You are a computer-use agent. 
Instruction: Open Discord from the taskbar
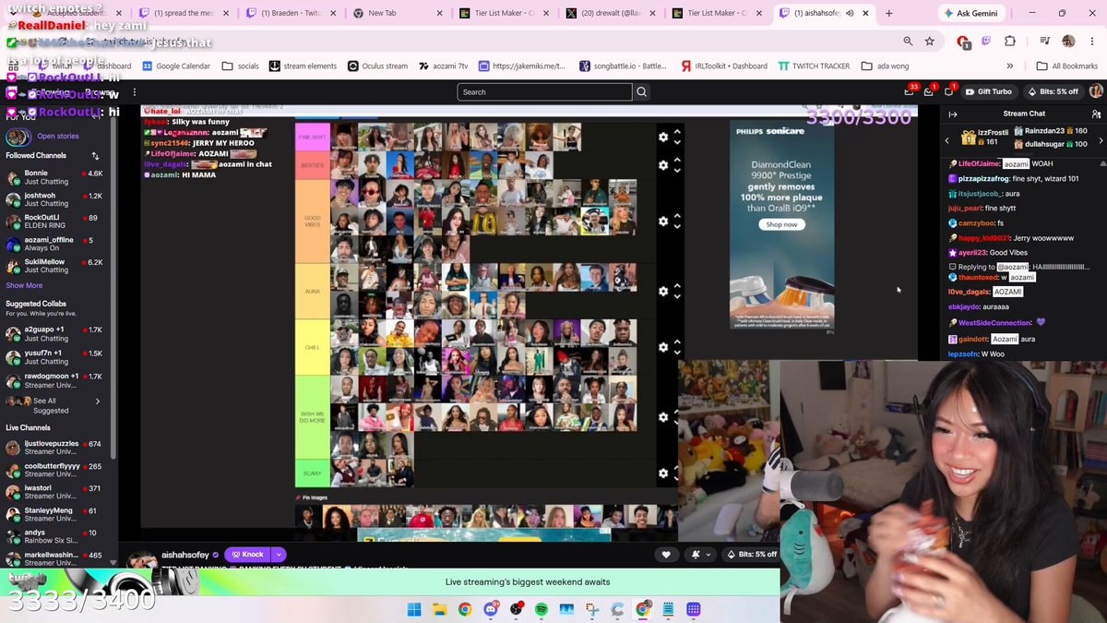coord(491,609)
